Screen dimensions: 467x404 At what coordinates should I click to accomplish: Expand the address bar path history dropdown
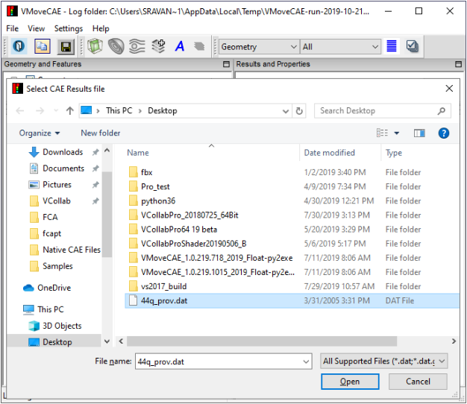coord(285,111)
